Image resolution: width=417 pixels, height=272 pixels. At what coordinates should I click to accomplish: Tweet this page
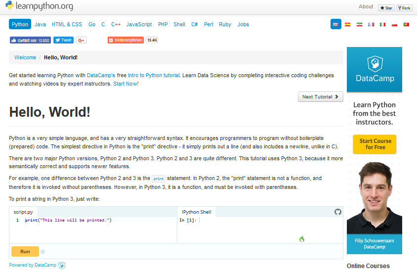[x=63, y=40]
